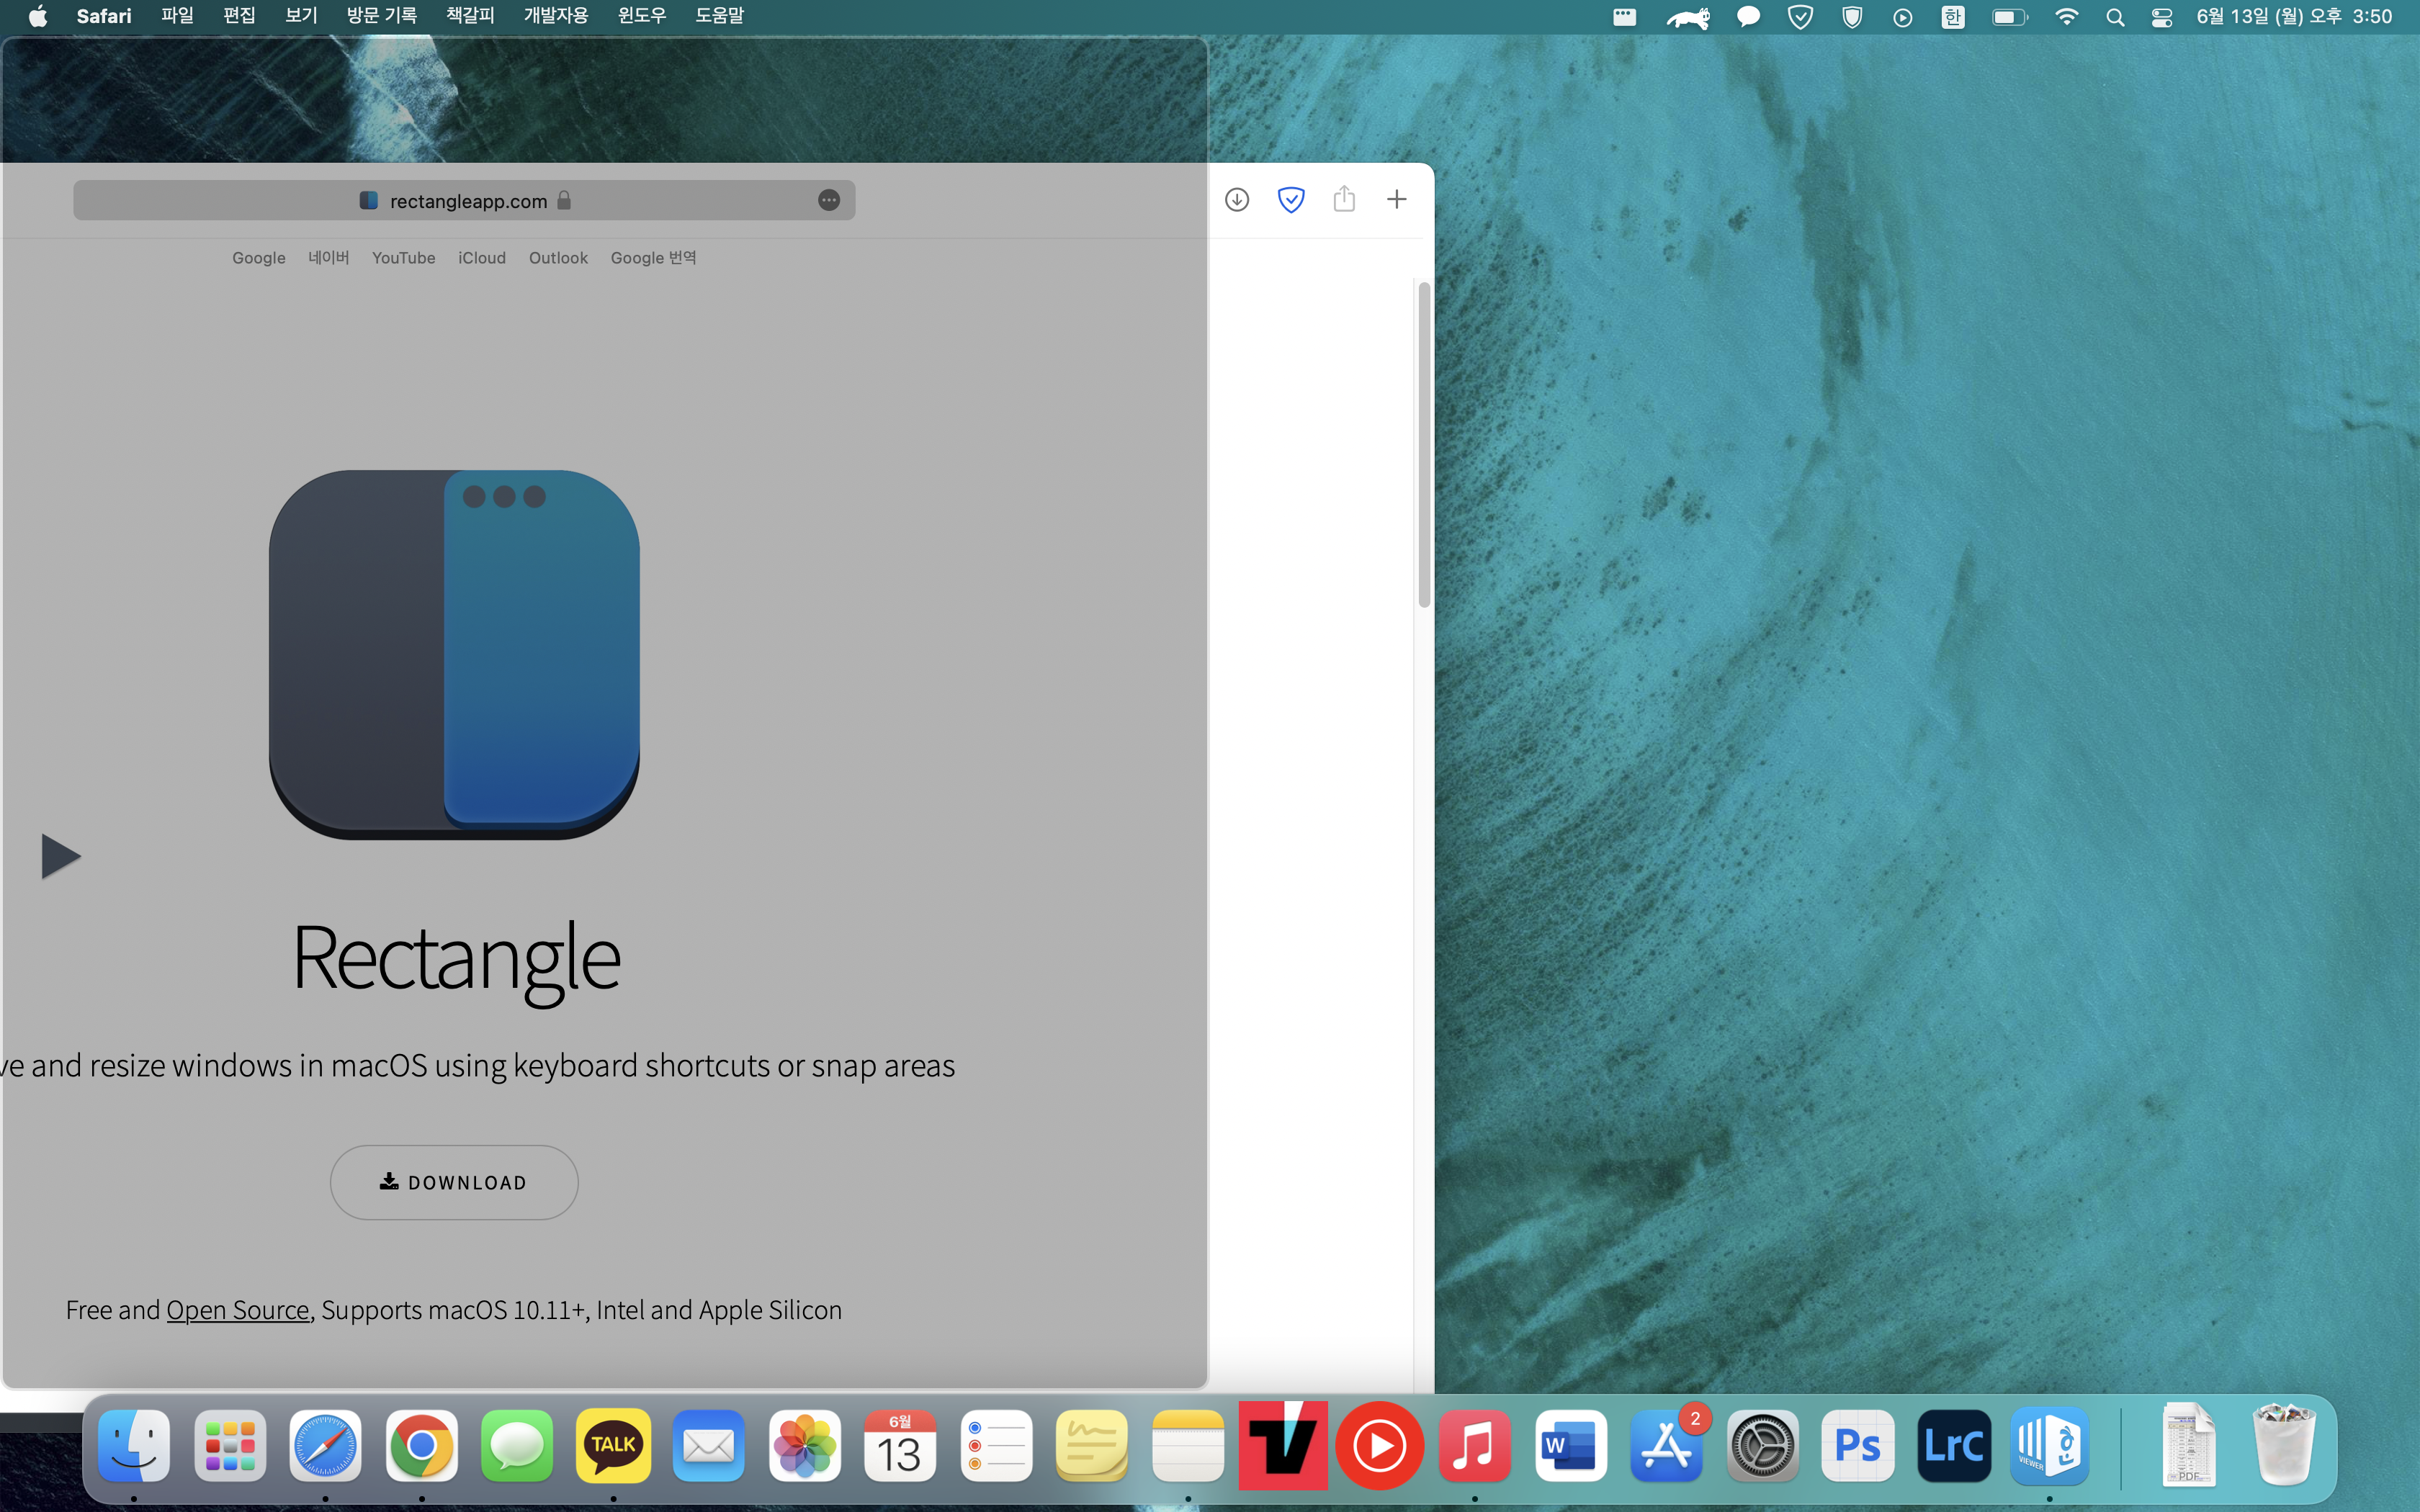Screen dimensions: 2420x1512
Task: Open the 편집 menu
Action: tap(239, 16)
